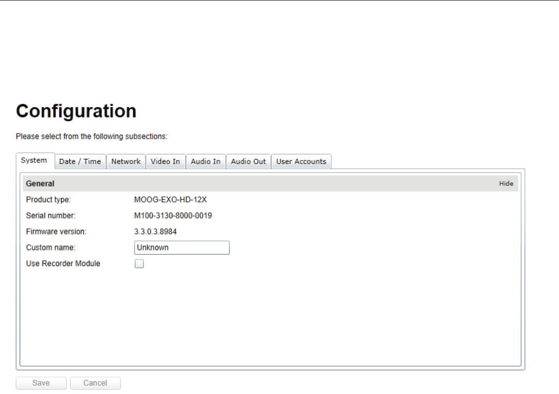Image resolution: width=559 pixels, height=394 pixels.
Task: Open the Date / Time tab
Action: 80,162
